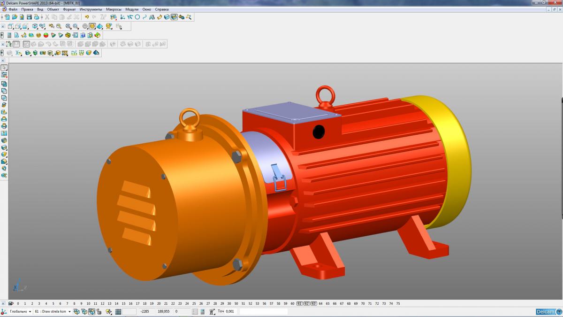Open the Инструменты menu
The width and height of the screenshot is (563, 317).
click(91, 9)
